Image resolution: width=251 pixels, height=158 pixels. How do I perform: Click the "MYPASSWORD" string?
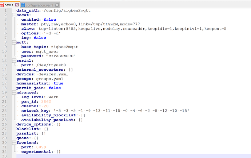[61, 56]
